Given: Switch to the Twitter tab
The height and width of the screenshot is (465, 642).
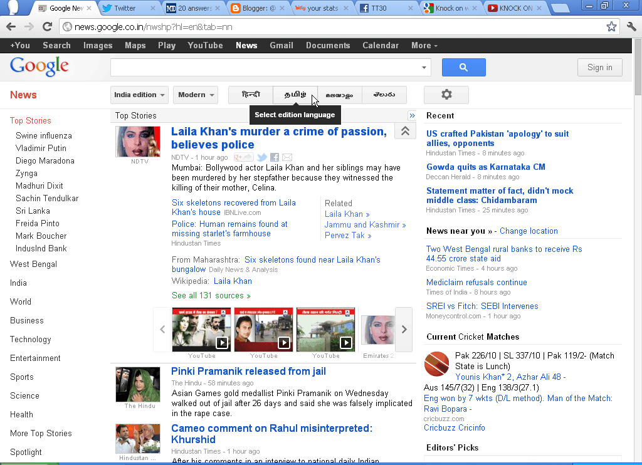Looking at the screenshot, I should click(x=125, y=8).
